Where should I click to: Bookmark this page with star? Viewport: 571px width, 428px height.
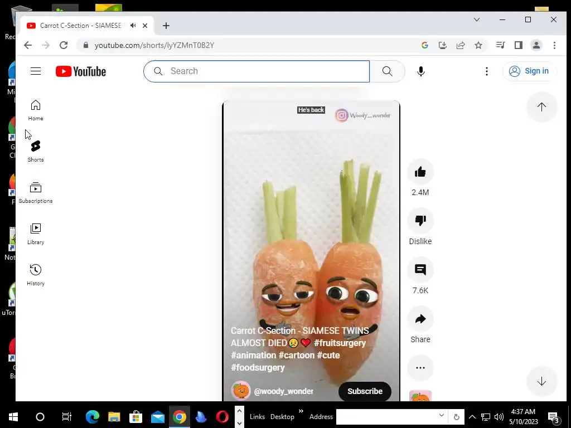478,45
